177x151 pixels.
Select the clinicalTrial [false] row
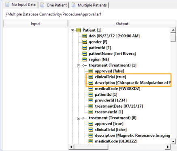pos(111,129)
